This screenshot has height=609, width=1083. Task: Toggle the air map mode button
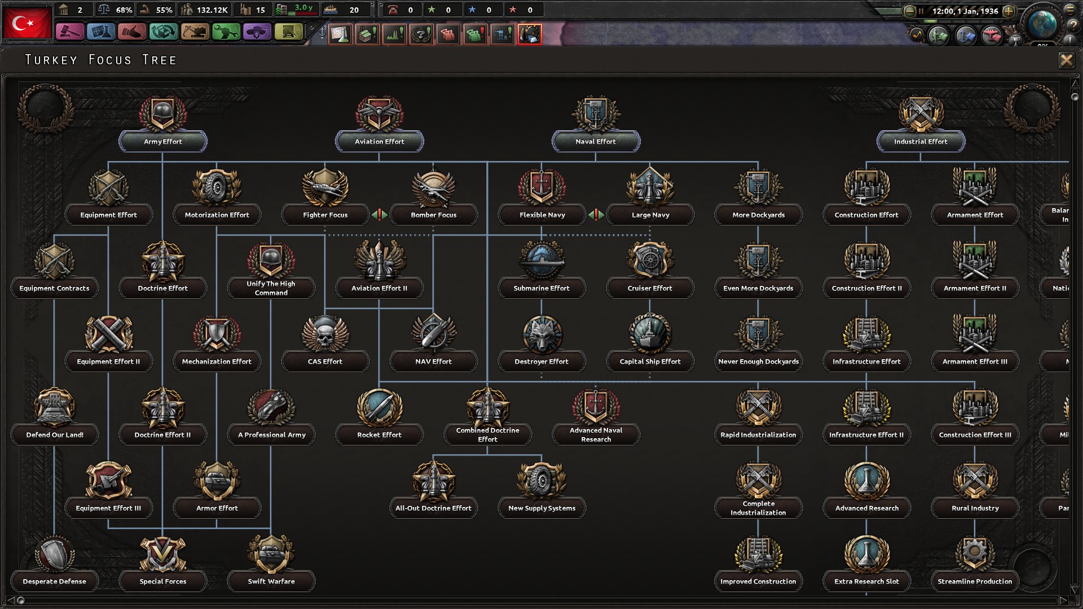992,36
